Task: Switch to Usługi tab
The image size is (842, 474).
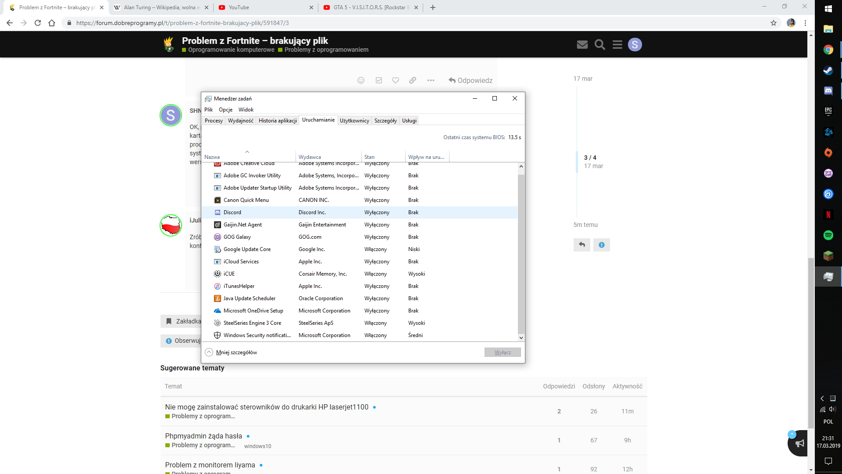Action: [409, 121]
